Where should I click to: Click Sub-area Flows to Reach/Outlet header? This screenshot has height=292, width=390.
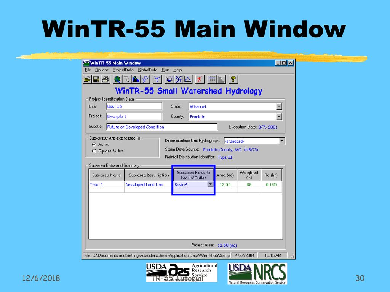tap(193, 175)
